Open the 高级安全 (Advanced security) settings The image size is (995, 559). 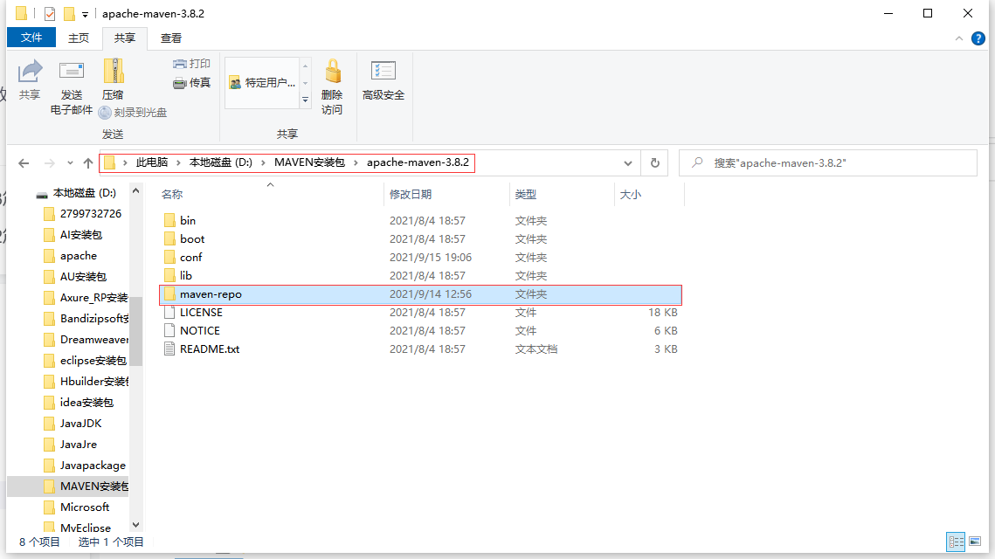(383, 79)
